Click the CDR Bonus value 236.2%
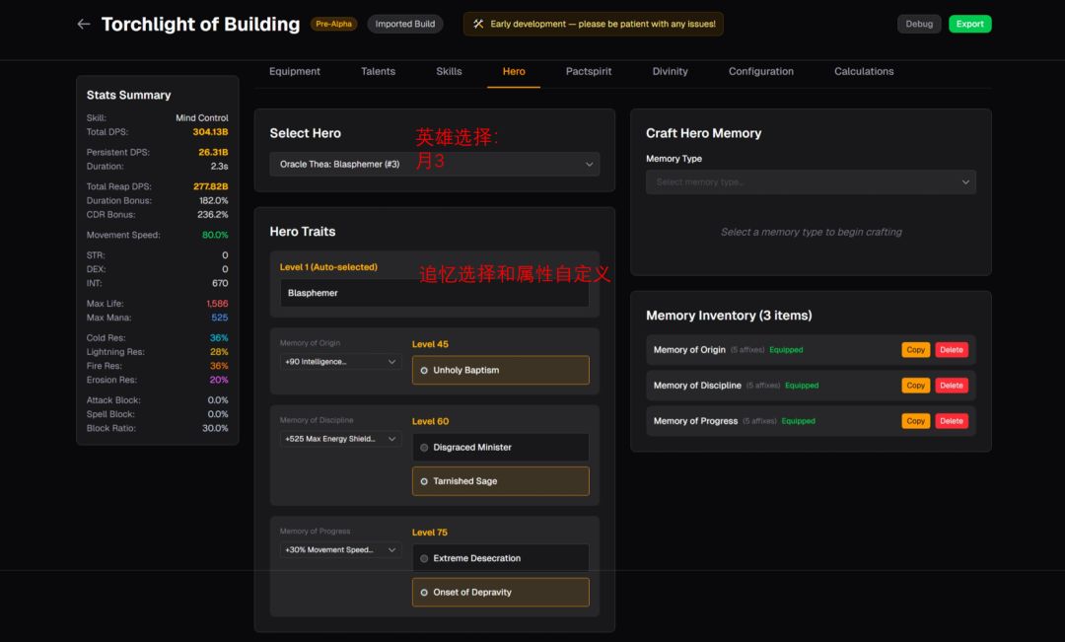This screenshot has height=642, width=1065. (x=213, y=215)
